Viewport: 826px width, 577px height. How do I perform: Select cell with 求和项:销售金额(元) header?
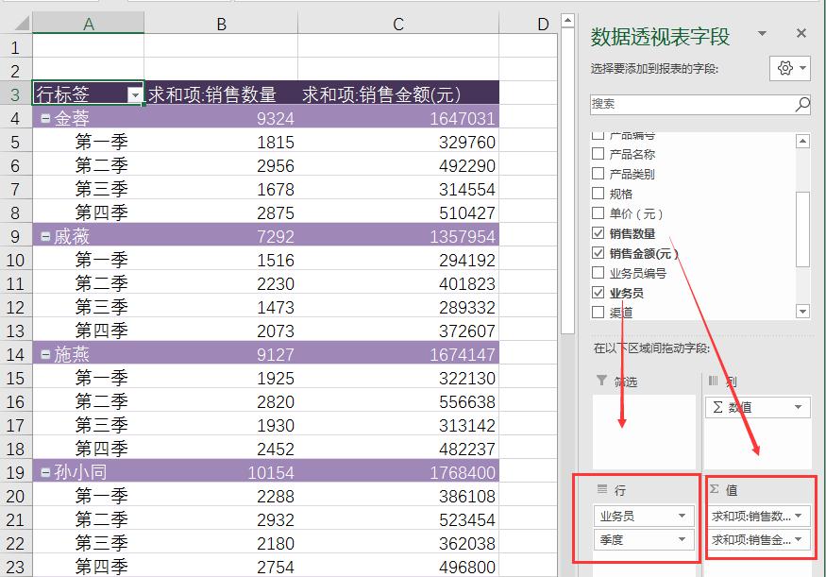coord(398,94)
